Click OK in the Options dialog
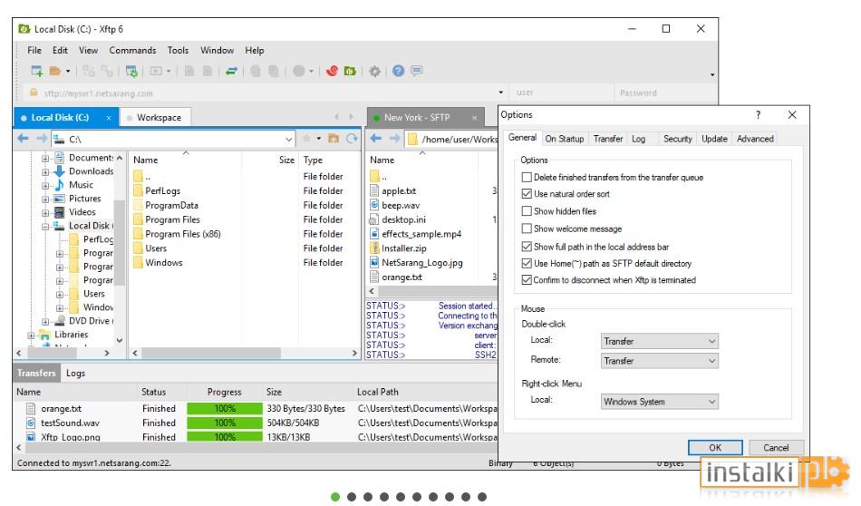The width and height of the screenshot is (861, 506). (x=715, y=447)
